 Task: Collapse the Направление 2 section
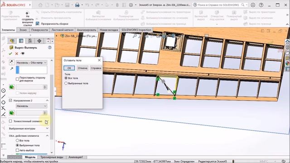coord(47,101)
